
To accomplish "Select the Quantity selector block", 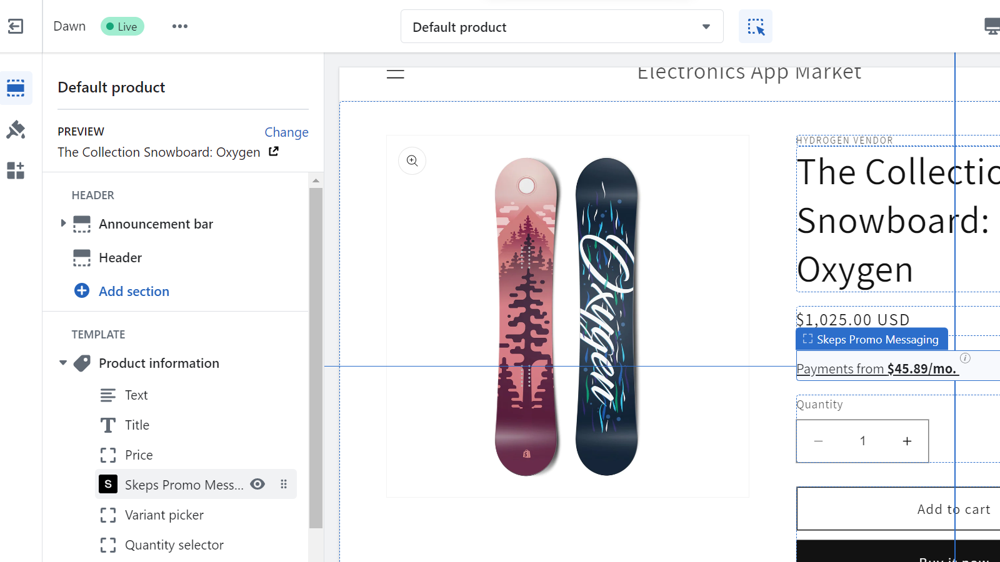I will coord(196,545).
